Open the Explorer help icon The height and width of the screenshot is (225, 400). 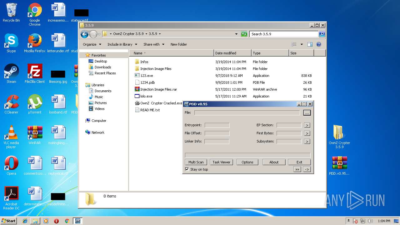[x=318, y=44]
